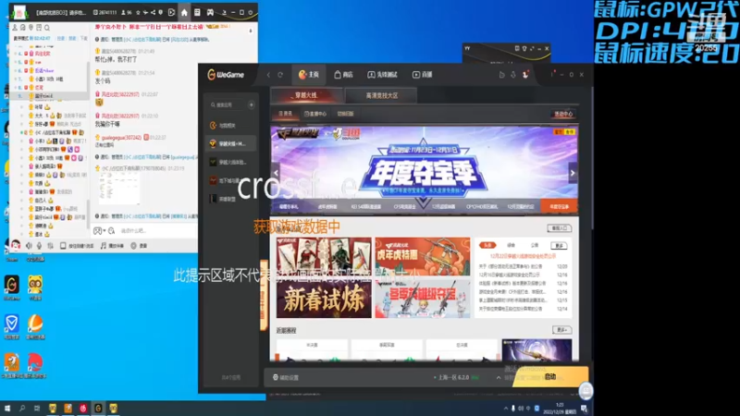Select user gualegegua message in YY chat
This screenshot has height=416, width=740.
pyautogui.click(x=121, y=137)
